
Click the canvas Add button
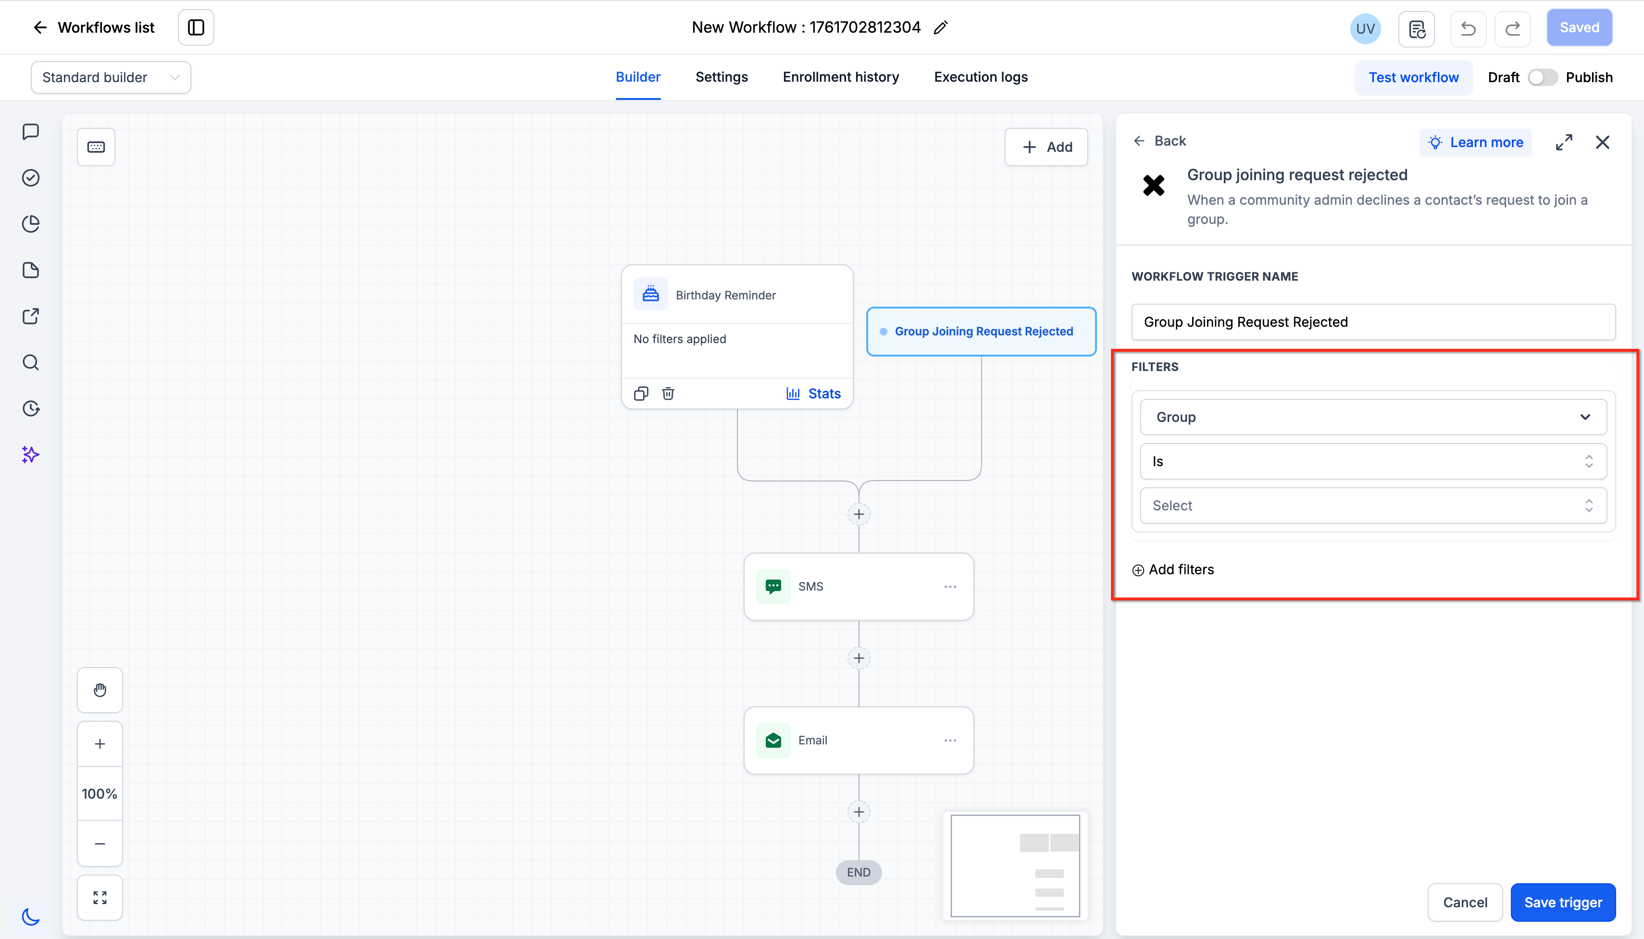(1046, 147)
